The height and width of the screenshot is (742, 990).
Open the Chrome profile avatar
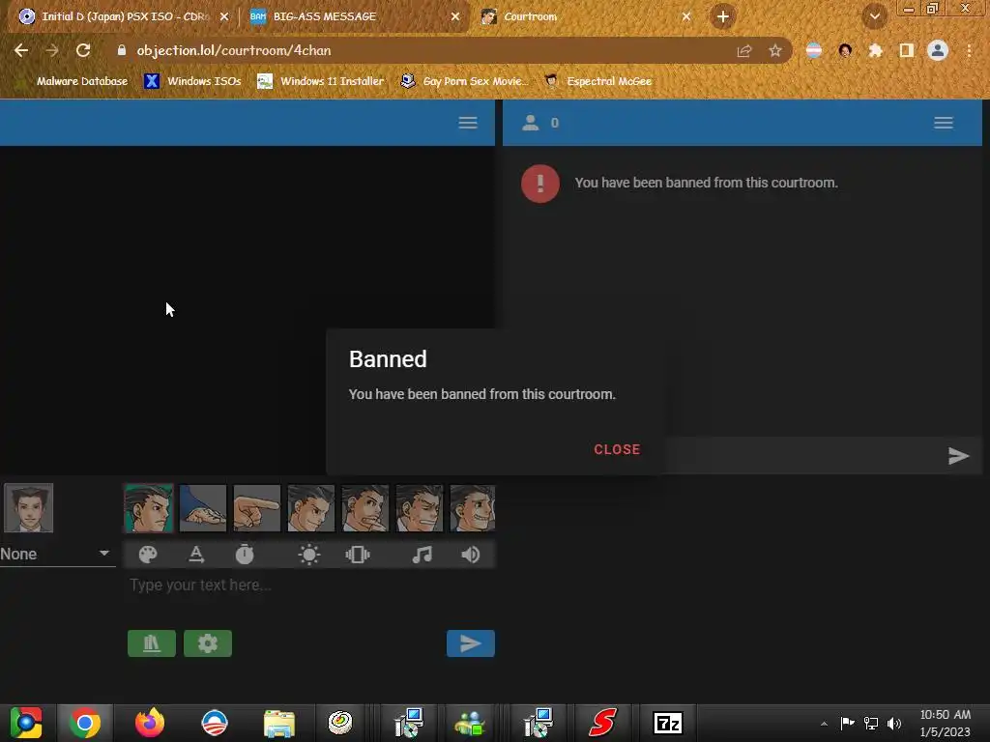938,50
